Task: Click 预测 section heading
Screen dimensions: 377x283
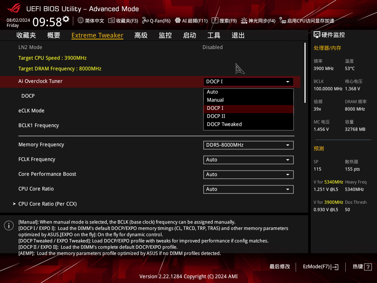Action: pos(319,149)
